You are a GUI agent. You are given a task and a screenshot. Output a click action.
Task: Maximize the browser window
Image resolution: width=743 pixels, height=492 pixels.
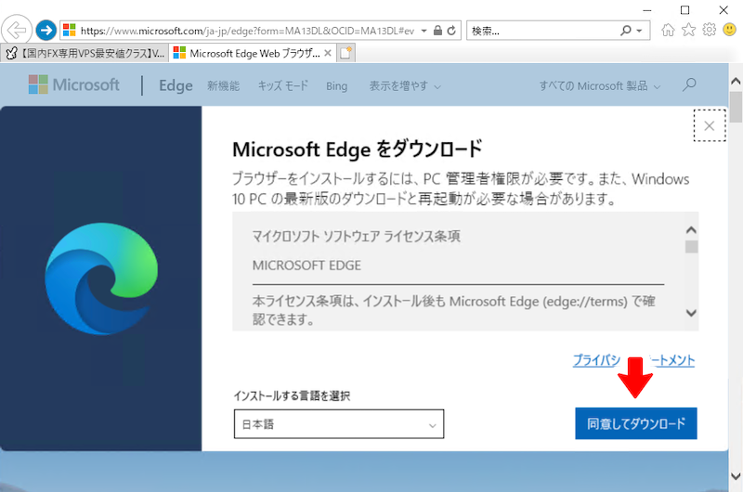click(x=684, y=10)
